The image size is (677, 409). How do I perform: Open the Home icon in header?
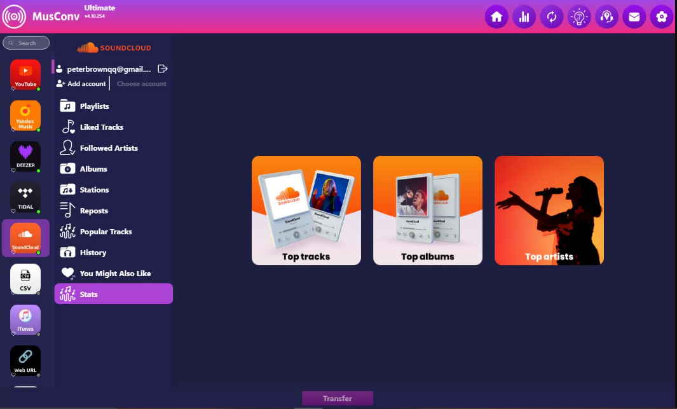[496, 17]
